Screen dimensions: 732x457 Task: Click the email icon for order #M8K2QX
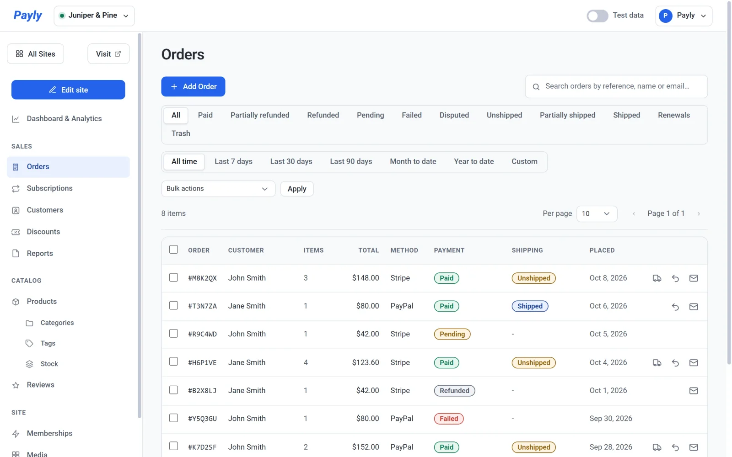694,278
